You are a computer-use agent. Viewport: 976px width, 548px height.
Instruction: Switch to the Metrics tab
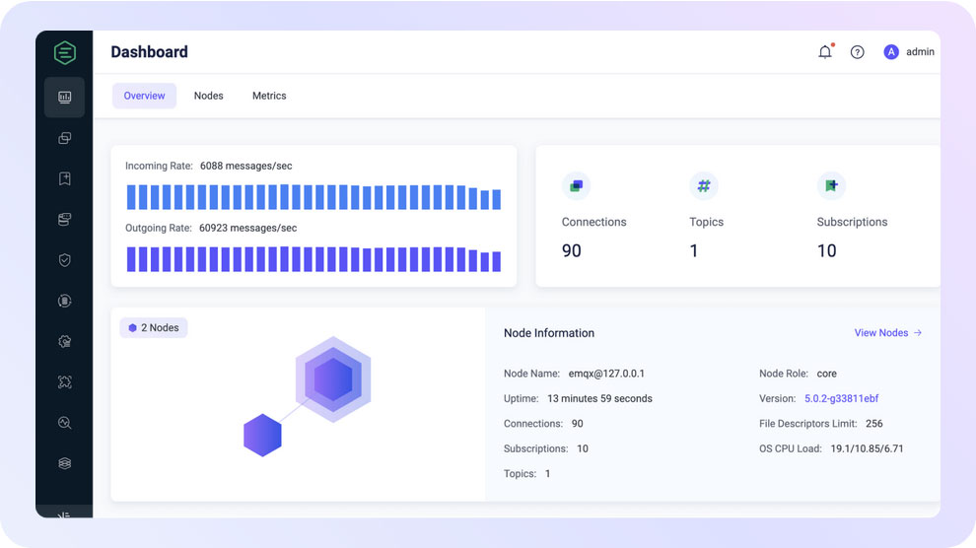pyautogui.click(x=269, y=96)
